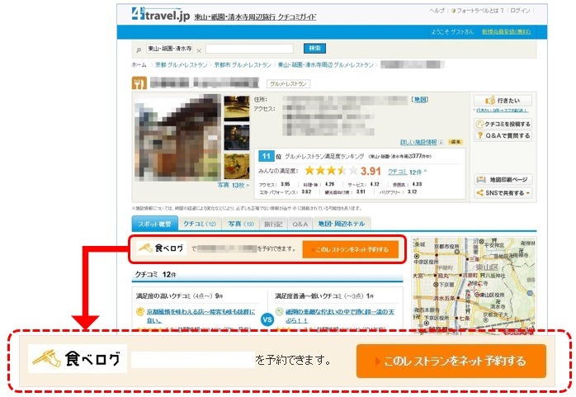Open the フォートラベルとは? link
576x397 pixels.
point(479,11)
